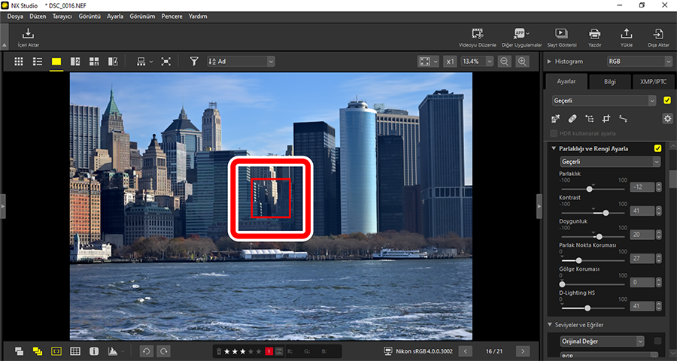Open the Ad sort order dropdown
This screenshot has height=361, width=677.
(241, 61)
